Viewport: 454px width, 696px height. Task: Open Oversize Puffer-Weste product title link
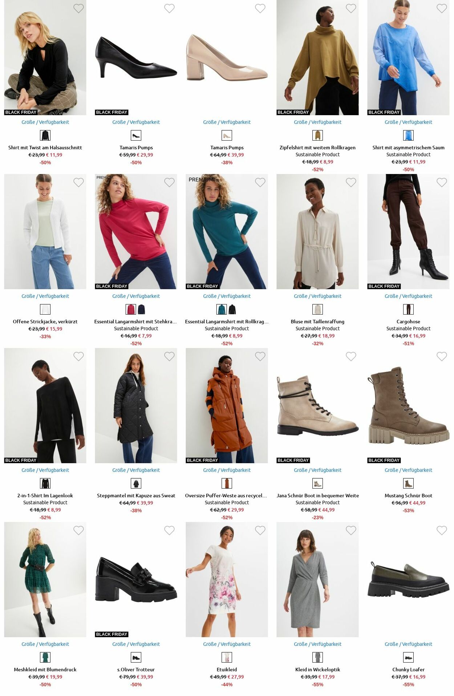(x=226, y=495)
